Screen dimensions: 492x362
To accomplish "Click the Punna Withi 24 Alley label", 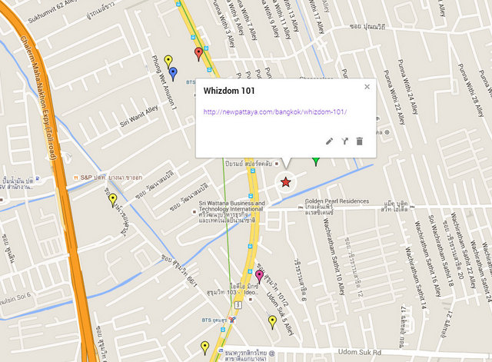I will tap(408, 87).
